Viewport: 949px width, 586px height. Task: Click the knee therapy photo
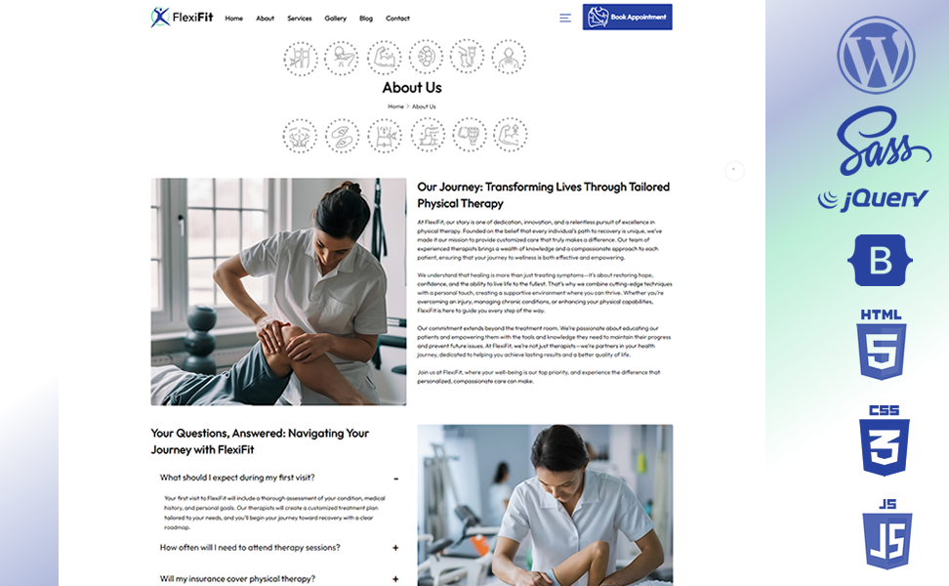point(278,291)
